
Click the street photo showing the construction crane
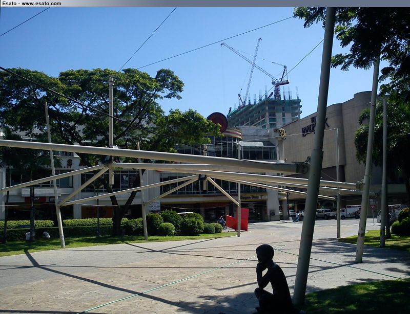(x=205, y=160)
